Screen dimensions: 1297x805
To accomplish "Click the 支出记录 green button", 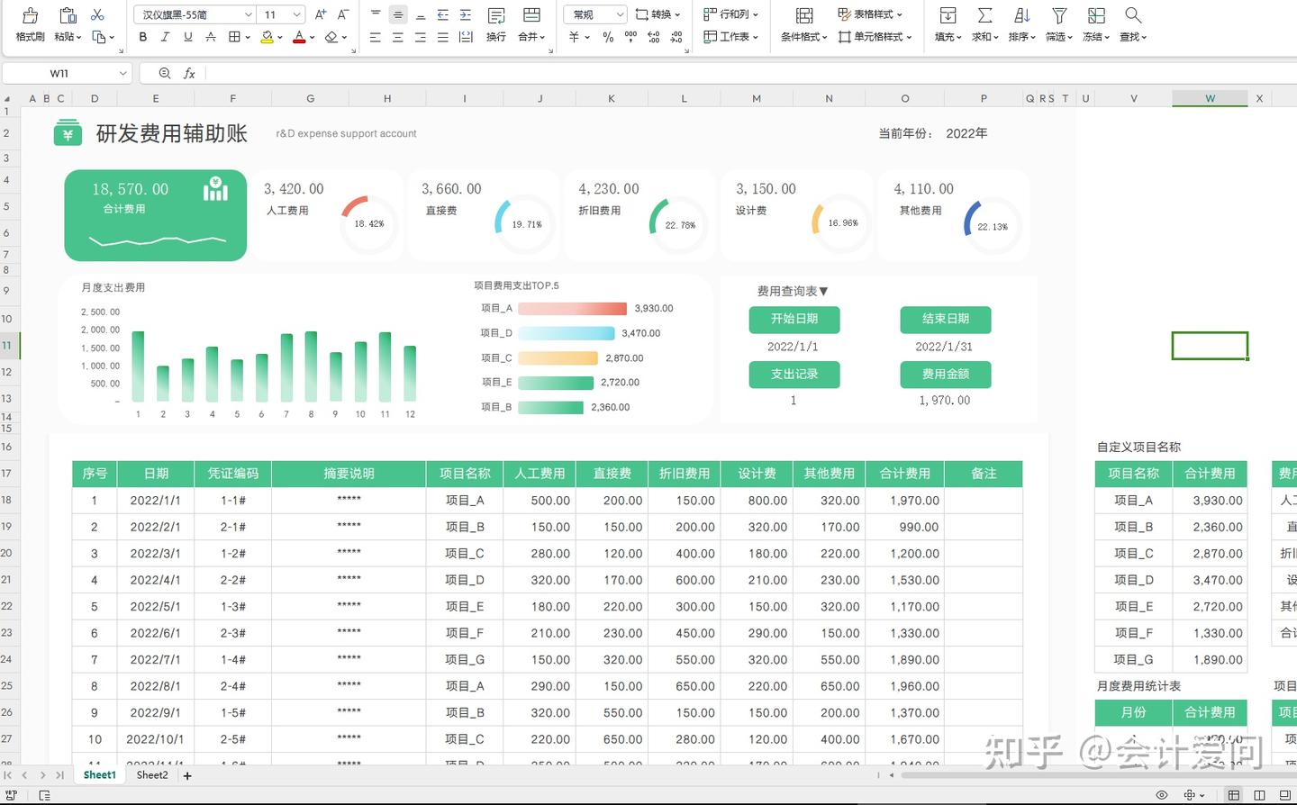I will [x=794, y=375].
